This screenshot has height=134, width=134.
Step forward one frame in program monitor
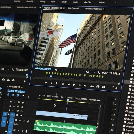point(80,85)
